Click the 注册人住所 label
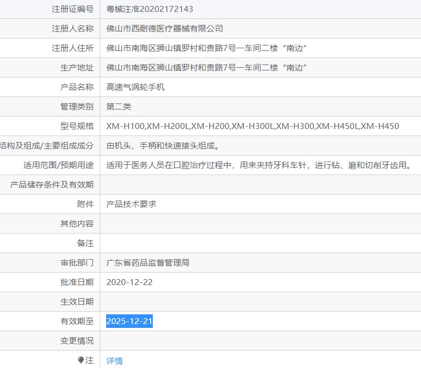This screenshot has height=368, width=421. [73, 48]
